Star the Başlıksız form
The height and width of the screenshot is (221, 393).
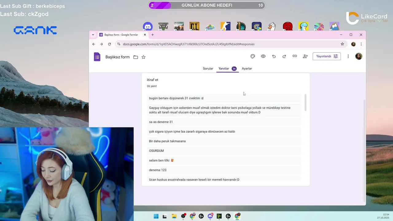tap(143, 57)
